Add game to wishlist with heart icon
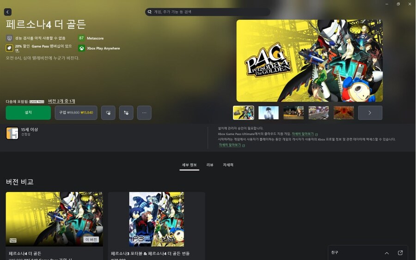This screenshot has width=416, height=260. pos(108,113)
